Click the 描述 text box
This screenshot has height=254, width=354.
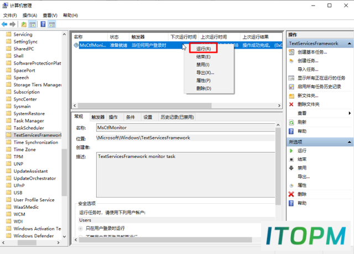(186, 175)
